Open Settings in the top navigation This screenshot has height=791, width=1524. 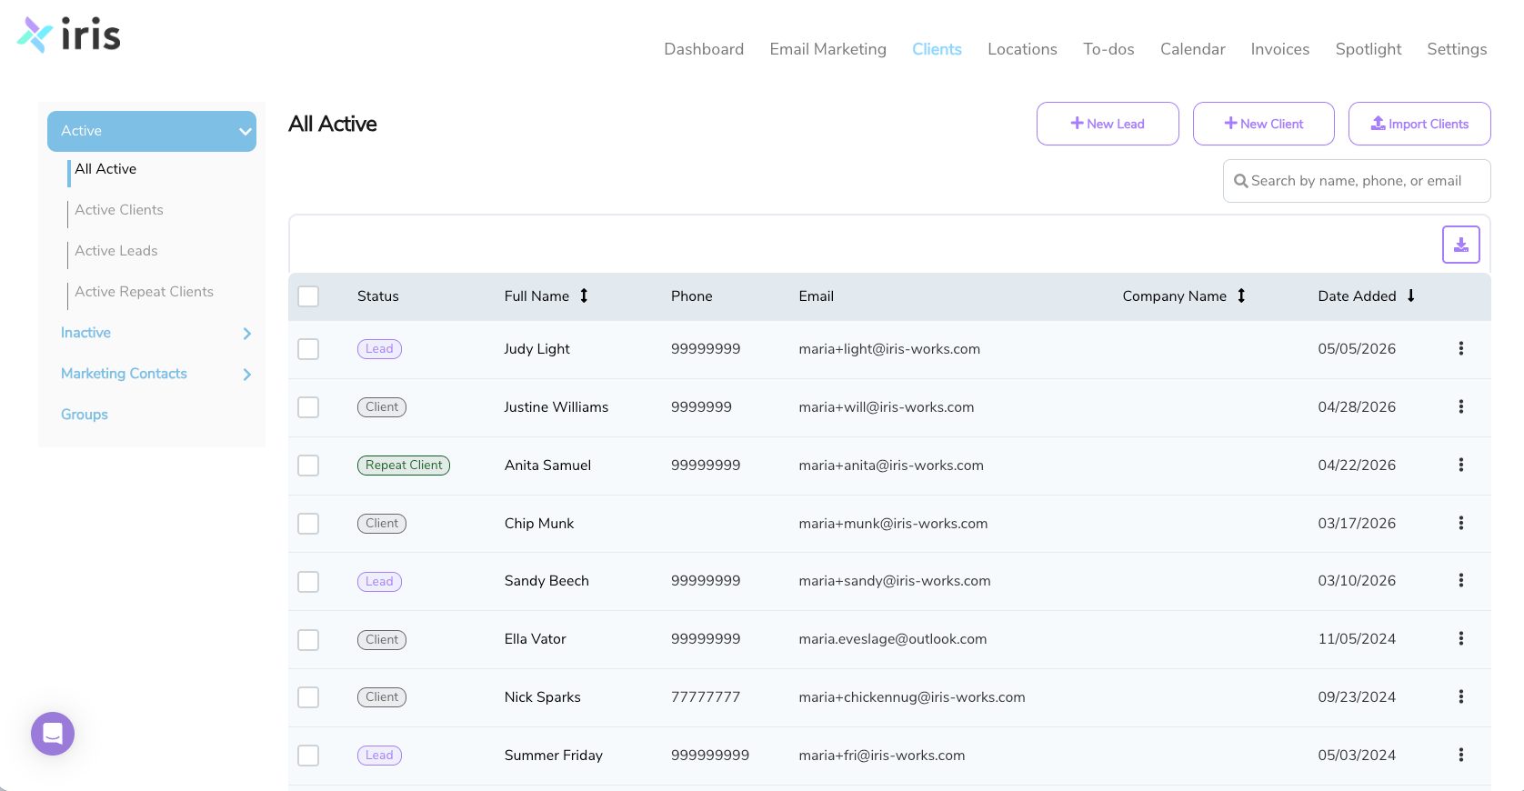[1457, 49]
